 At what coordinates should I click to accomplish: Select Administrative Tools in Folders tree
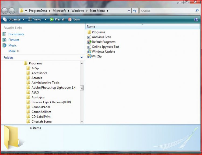(45, 83)
